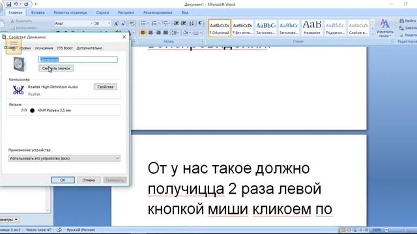Screen dimensions: 417x234
Task: Open line spacing options
Action: 175,32
